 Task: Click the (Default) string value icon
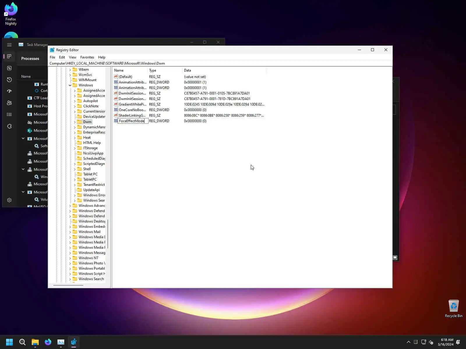pyautogui.click(x=116, y=76)
